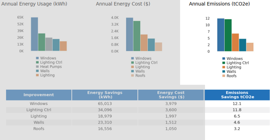Click Lighting swatch in Energy Usage legend
270x140 pixels.
pos(37,75)
